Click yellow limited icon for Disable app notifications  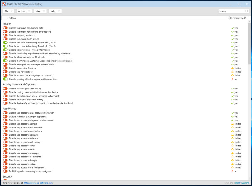[232, 72]
